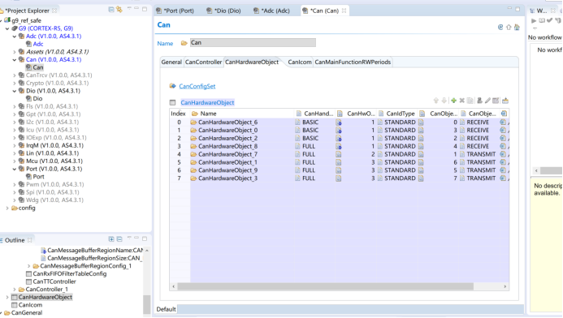This screenshot has width=563, height=318.
Task: Click folder icon of CanHardwareObject_6 row
Action: (193, 122)
